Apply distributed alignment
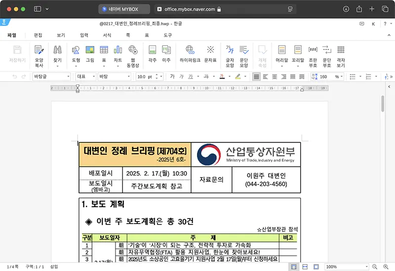This screenshot has width=395, height=271. pyautogui.click(x=293, y=77)
